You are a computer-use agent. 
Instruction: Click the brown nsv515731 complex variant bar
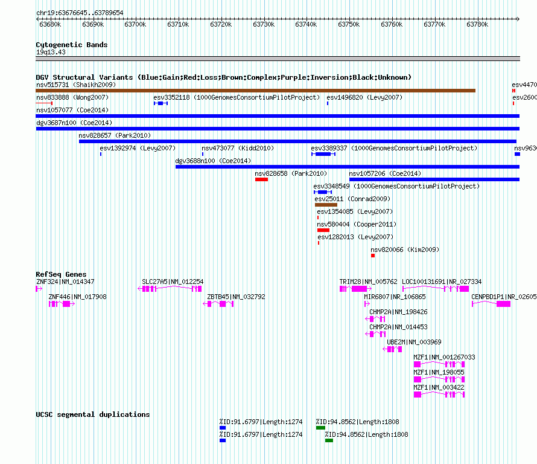pos(255,91)
